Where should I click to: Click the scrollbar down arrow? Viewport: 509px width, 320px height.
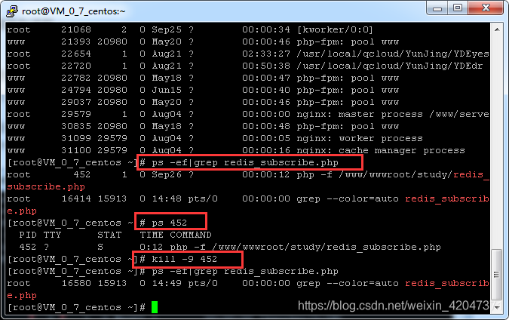(497, 307)
